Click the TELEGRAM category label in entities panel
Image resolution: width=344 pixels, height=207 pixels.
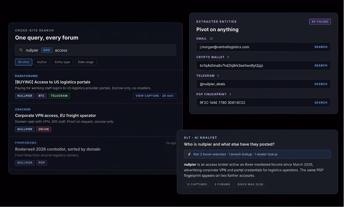point(205,76)
